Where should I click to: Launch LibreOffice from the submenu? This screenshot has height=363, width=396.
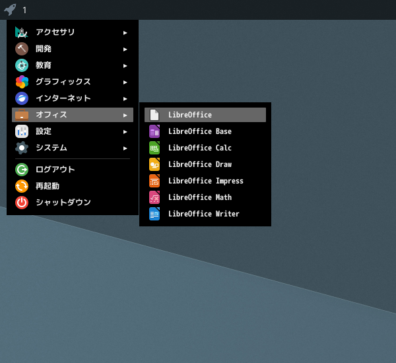click(x=205, y=115)
